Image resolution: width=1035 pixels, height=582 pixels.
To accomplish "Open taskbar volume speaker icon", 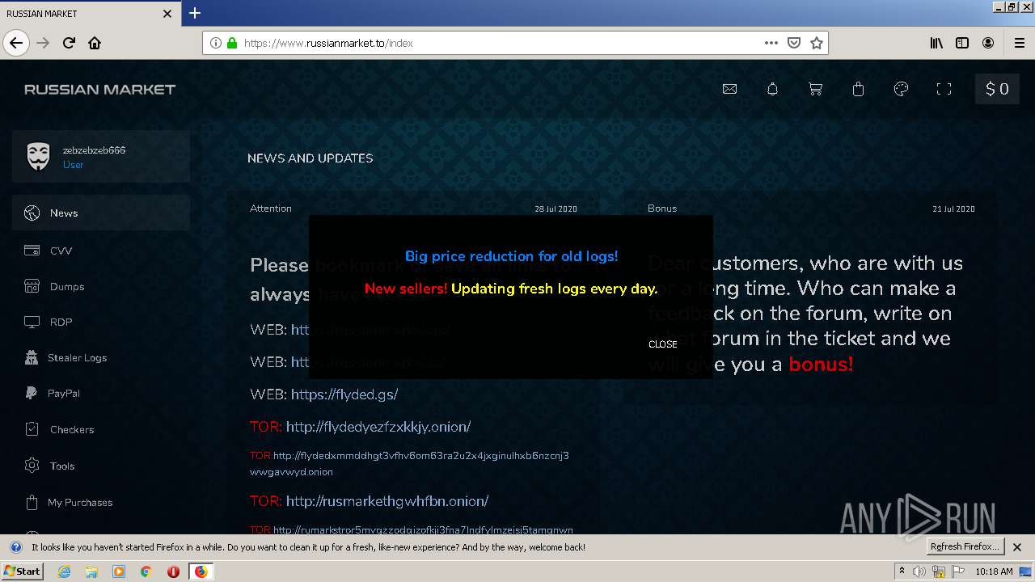I will [919, 571].
